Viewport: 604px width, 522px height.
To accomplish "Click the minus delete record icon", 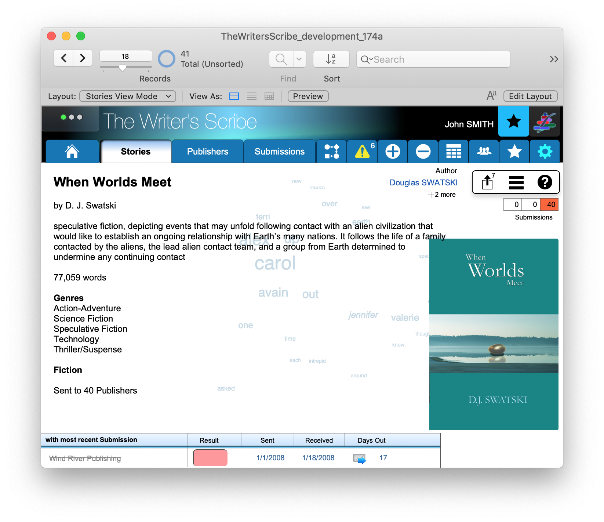I will click(x=423, y=151).
